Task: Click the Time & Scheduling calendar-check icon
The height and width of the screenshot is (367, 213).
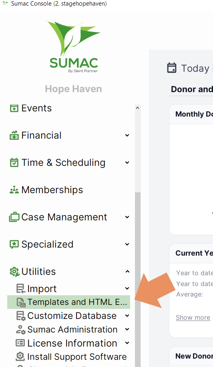Action: (14, 163)
